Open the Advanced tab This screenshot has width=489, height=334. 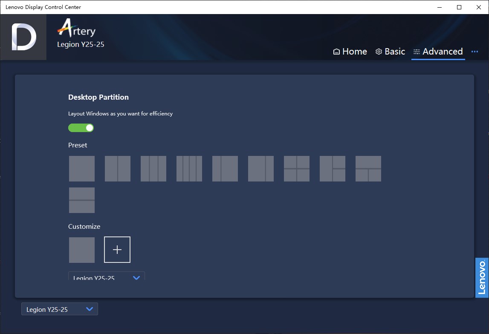[x=438, y=52]
